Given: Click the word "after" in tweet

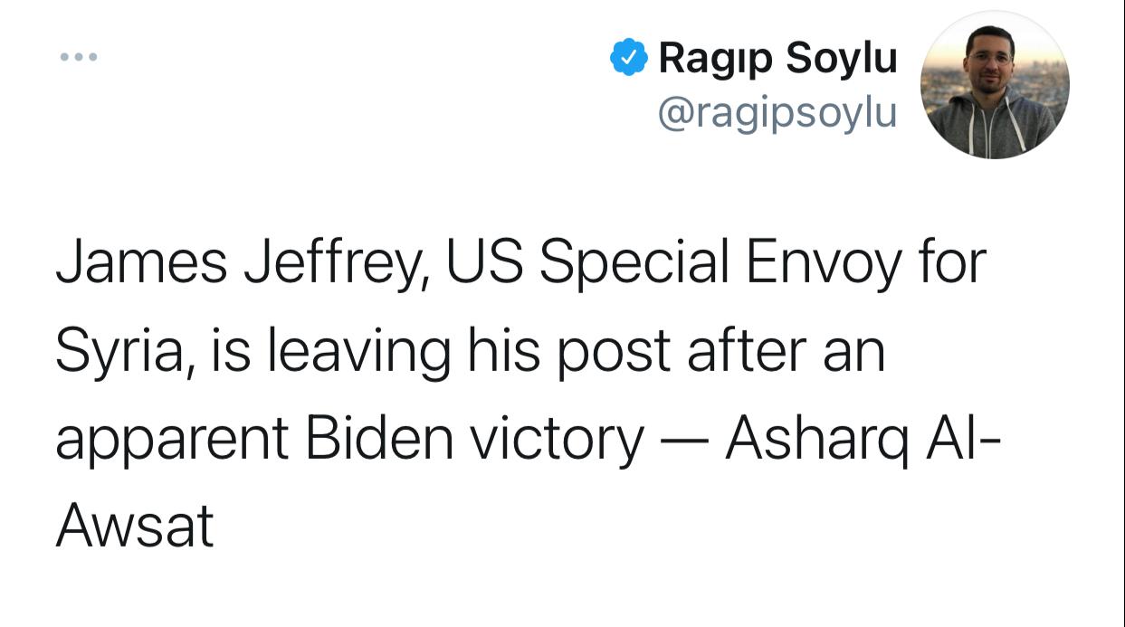Looking at the screenshot, I should (743, 350).
